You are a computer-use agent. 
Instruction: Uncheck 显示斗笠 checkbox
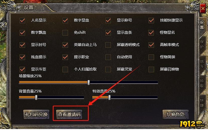coord(22,69)
